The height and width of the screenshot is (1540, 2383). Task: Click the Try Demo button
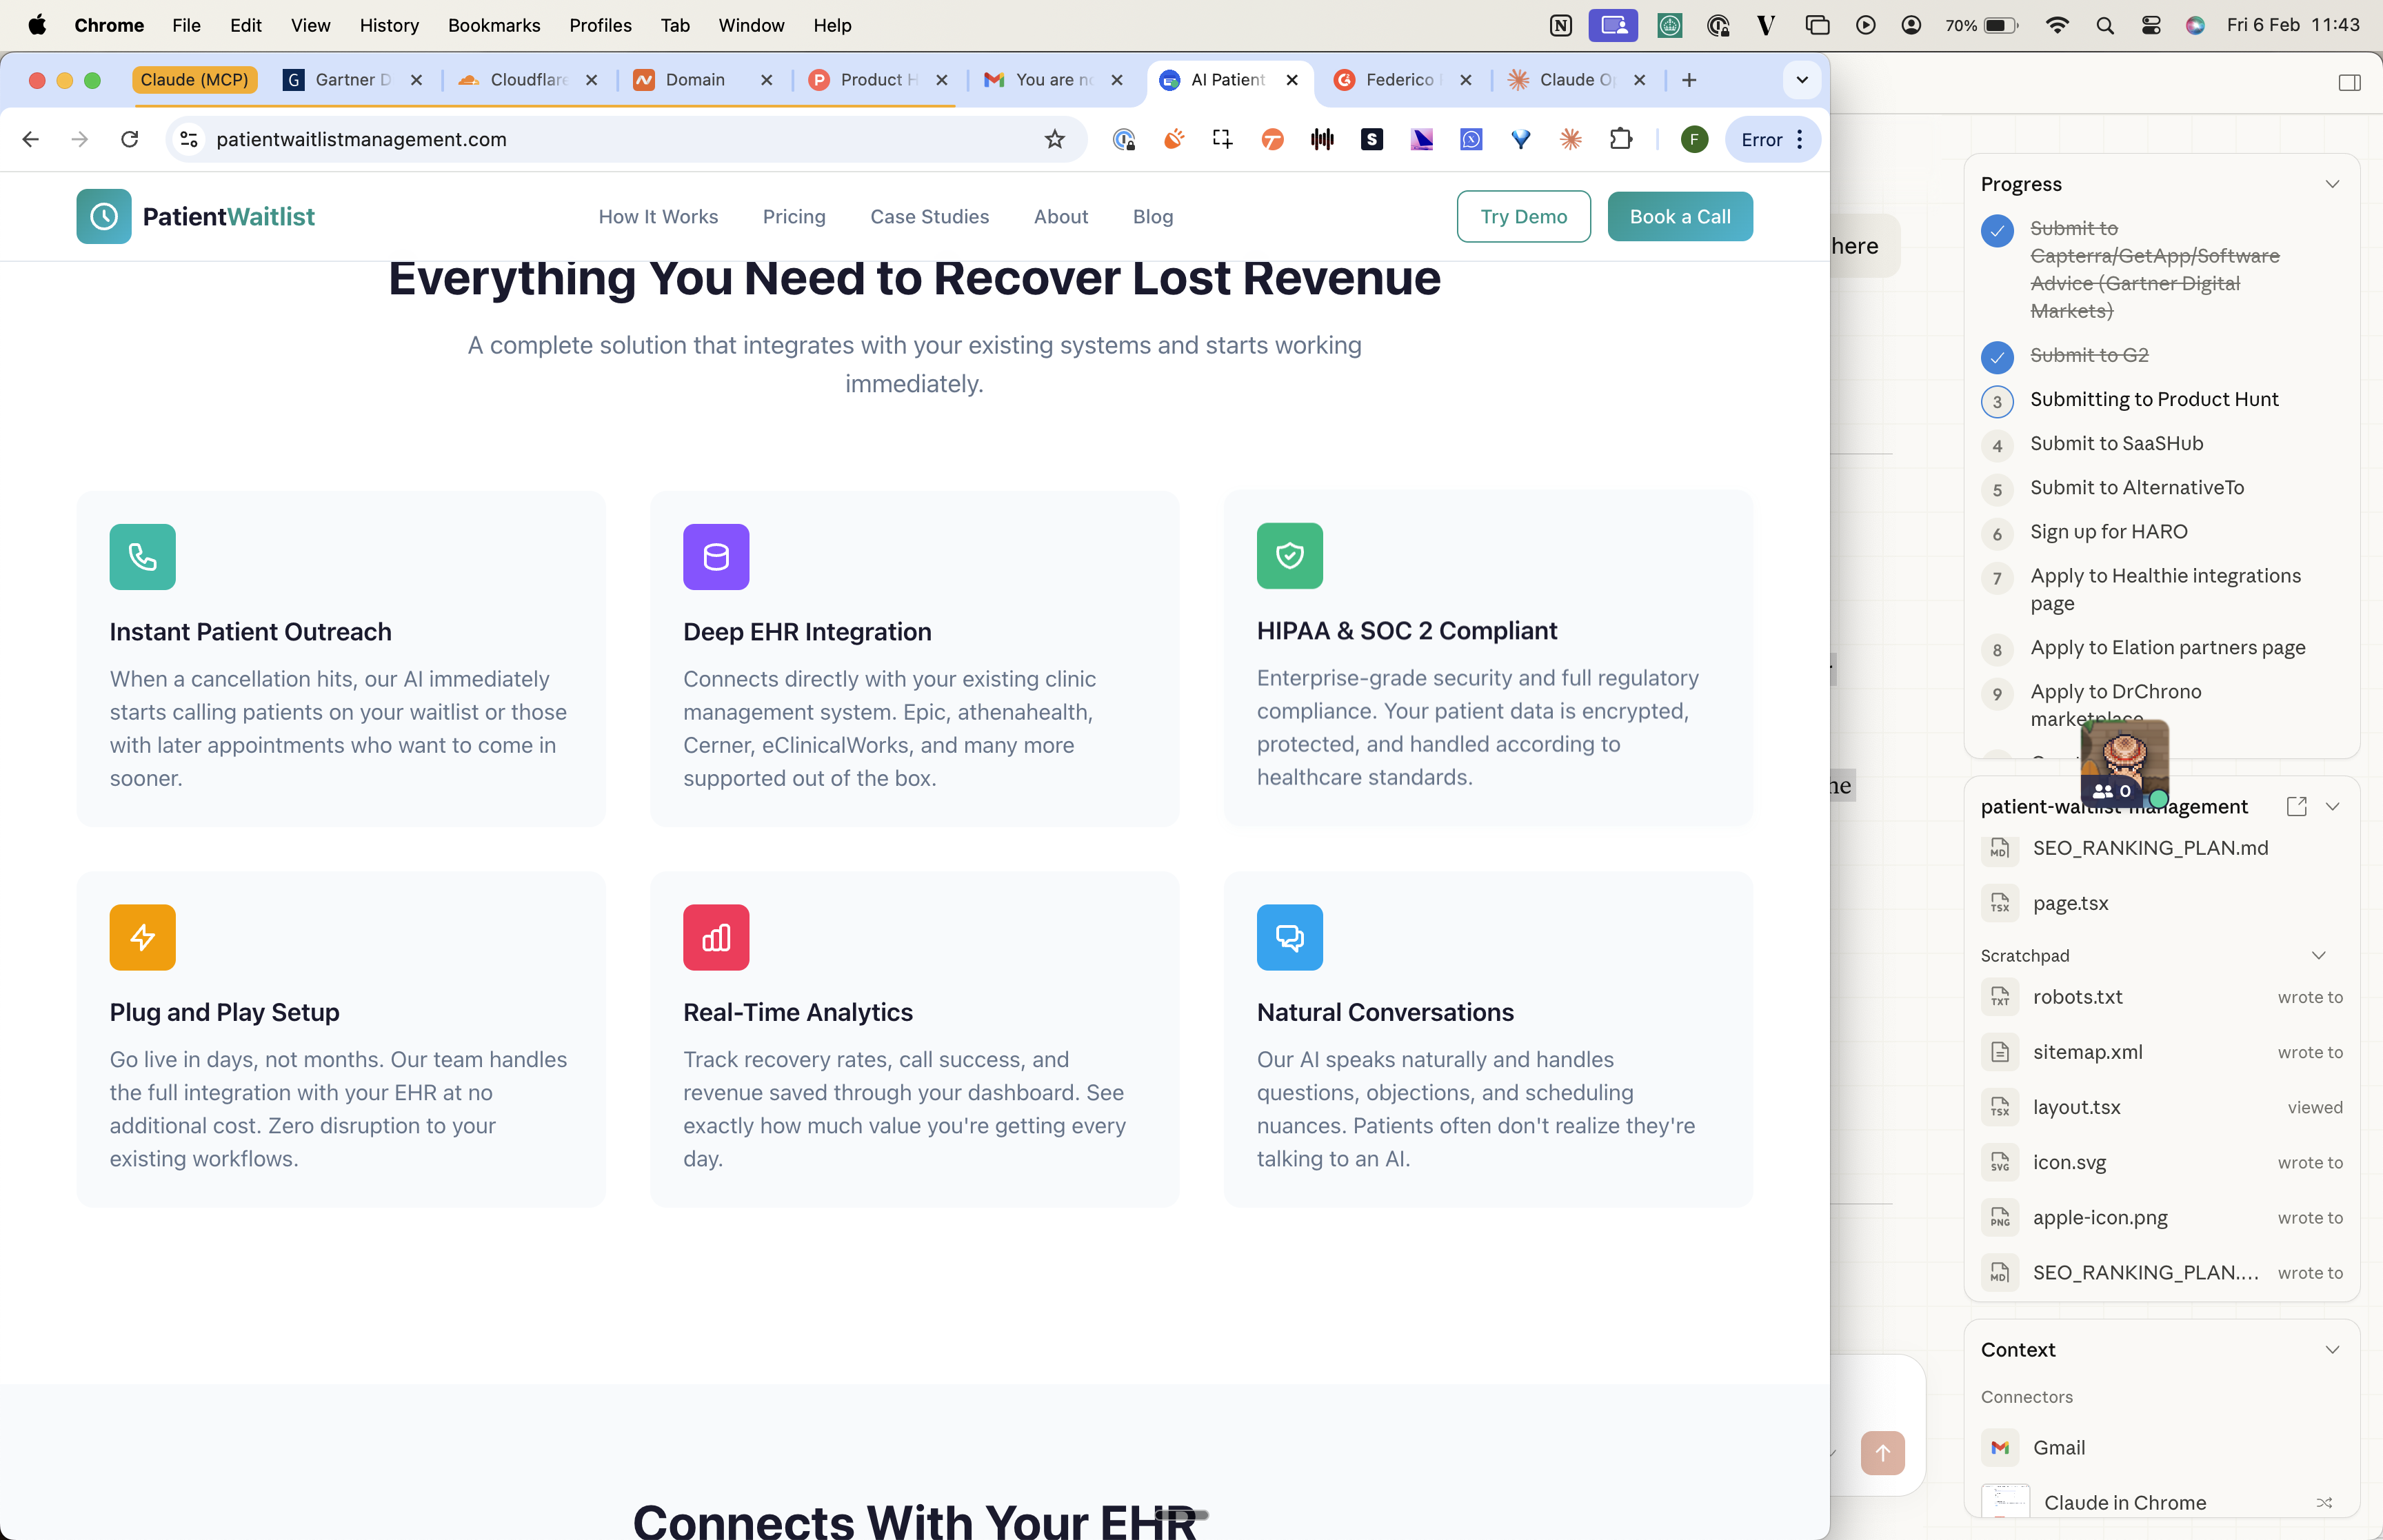(1522, 216)
